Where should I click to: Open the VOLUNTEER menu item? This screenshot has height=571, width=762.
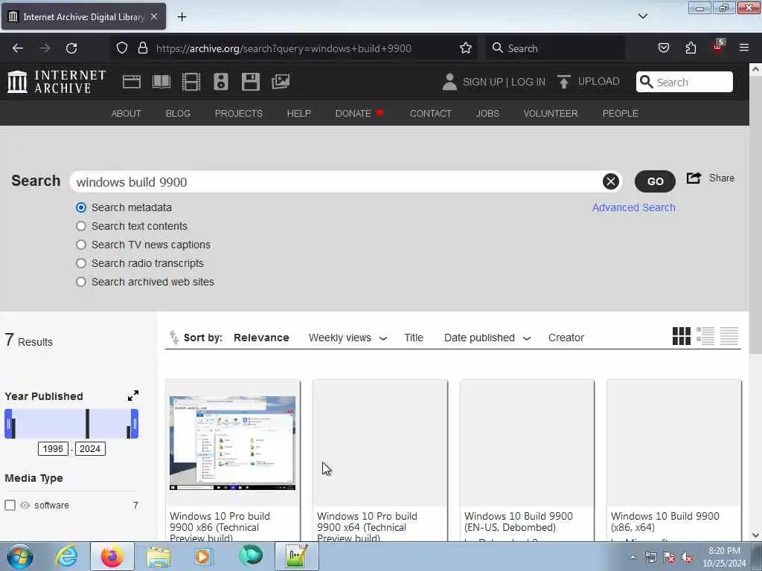(551, 113)
